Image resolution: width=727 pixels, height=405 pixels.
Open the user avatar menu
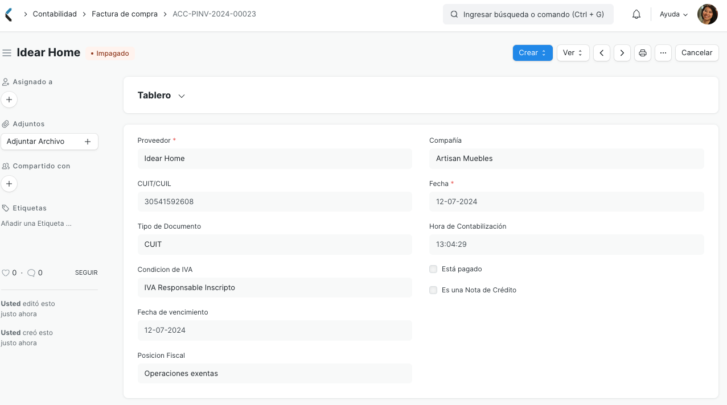(x=707, y=14)
